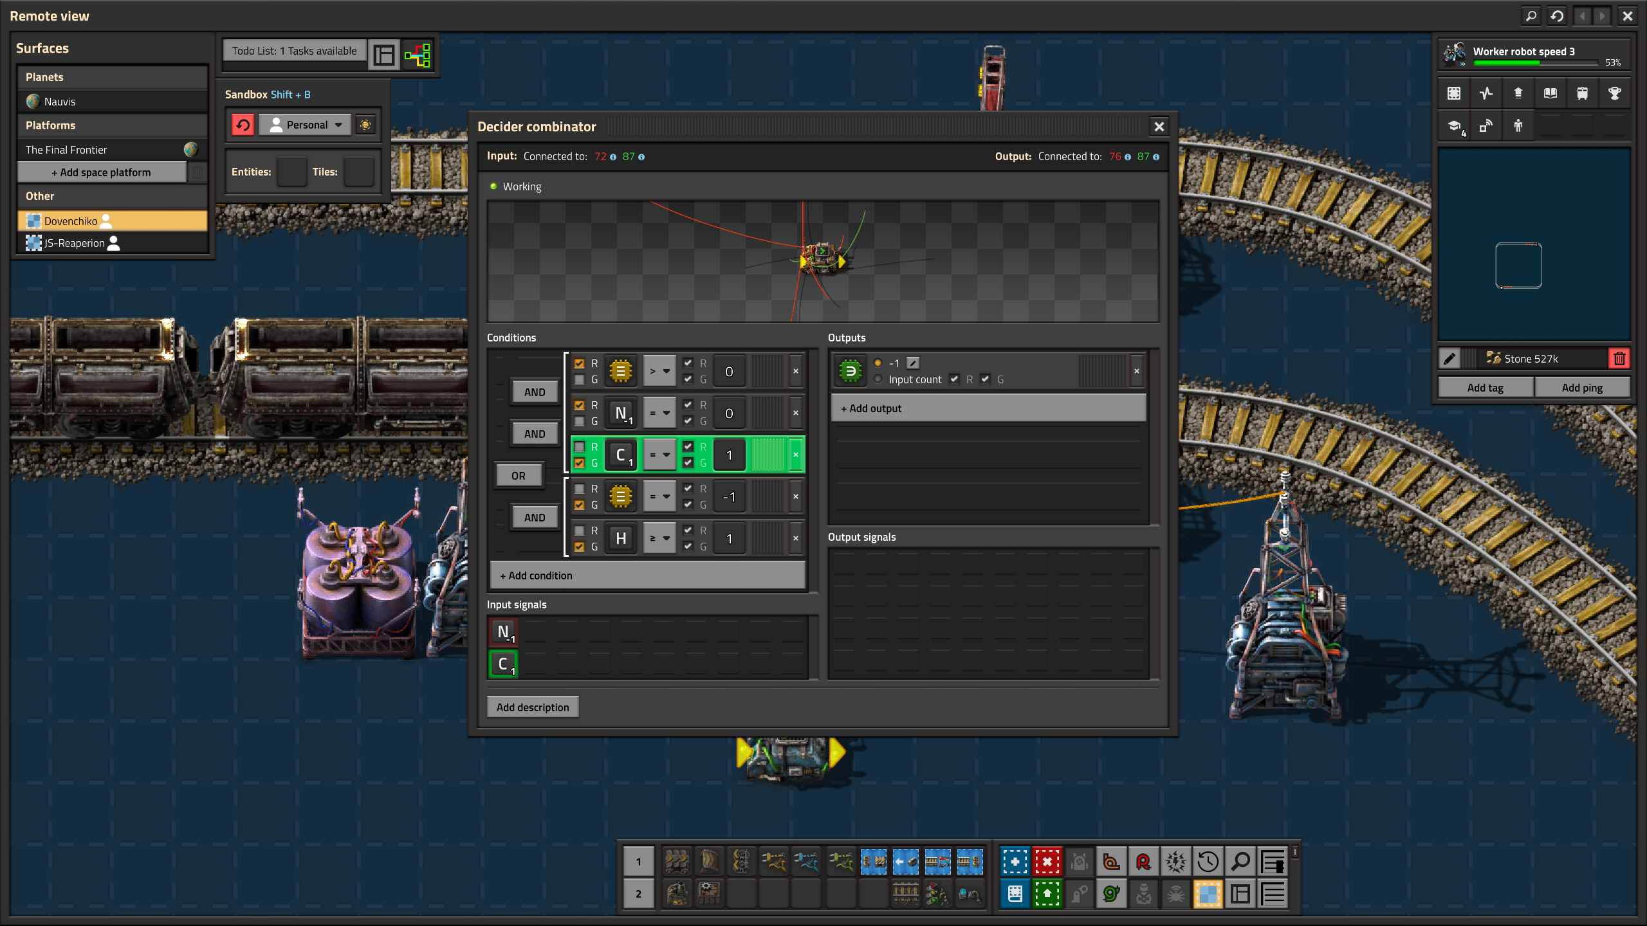Select the blue fast inserter in quickbar
Image resolution: width=1647 pixels, height=926 pixels.
(x=806, y=861)
